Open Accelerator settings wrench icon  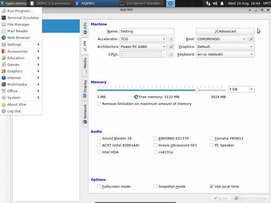pos(171,39)
